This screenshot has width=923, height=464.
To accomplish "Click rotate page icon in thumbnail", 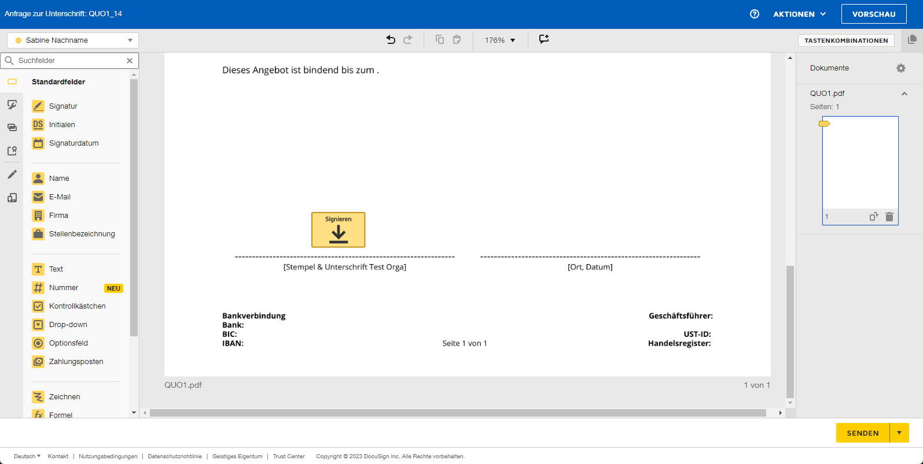I will click(x=874, y=217).
